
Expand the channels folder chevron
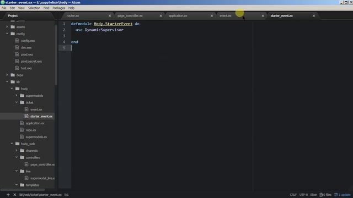pyautogui.click(x=17, y=150)
